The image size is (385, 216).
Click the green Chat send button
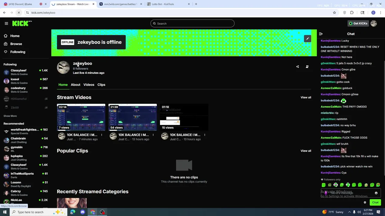375,202
